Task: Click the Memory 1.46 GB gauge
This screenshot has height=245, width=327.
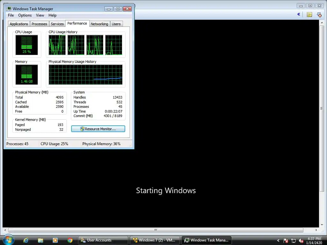Action: click(x=27, y=75)
